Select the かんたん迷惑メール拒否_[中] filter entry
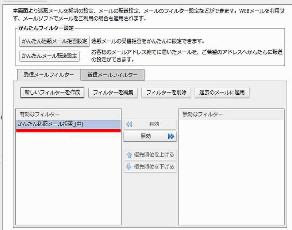292x230 pixels. coord(68,124)
